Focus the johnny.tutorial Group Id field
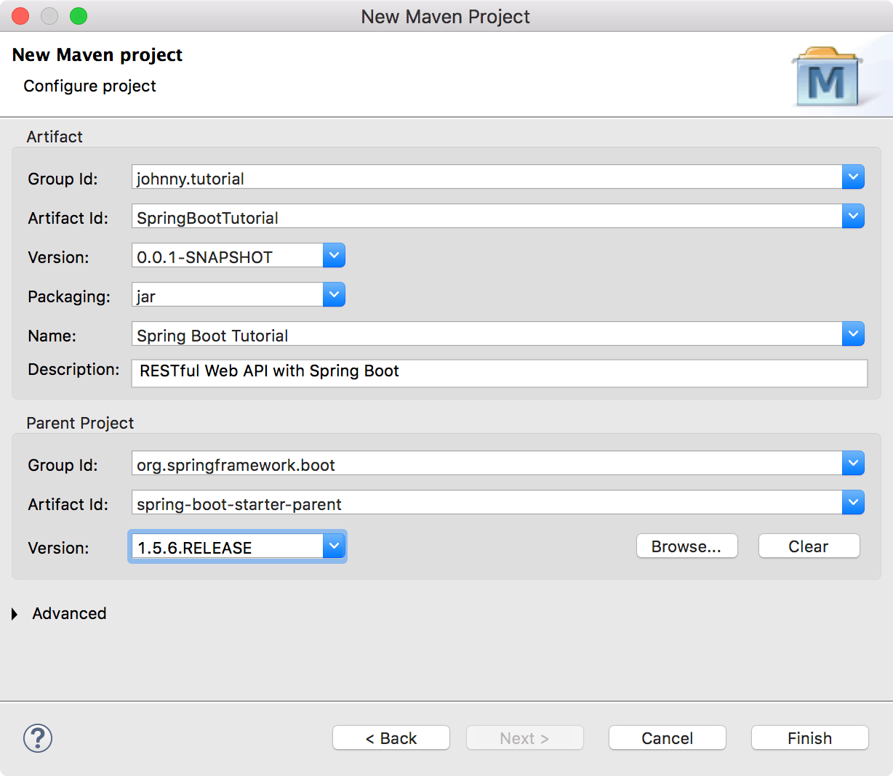 [487, 177]
